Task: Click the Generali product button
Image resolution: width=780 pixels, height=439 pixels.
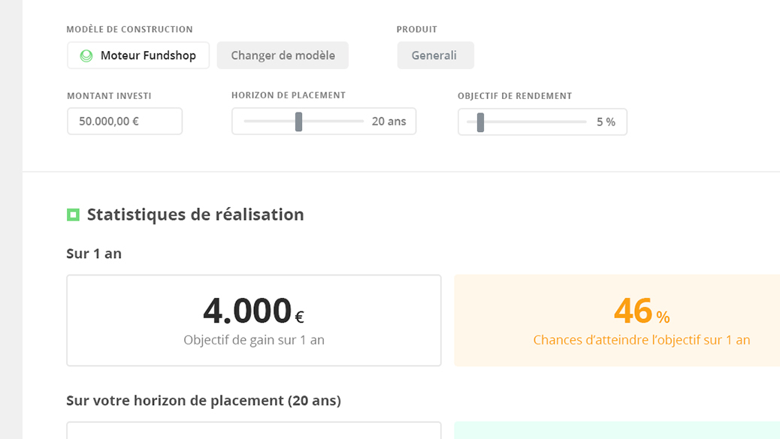Action: (x=435, y=55)
